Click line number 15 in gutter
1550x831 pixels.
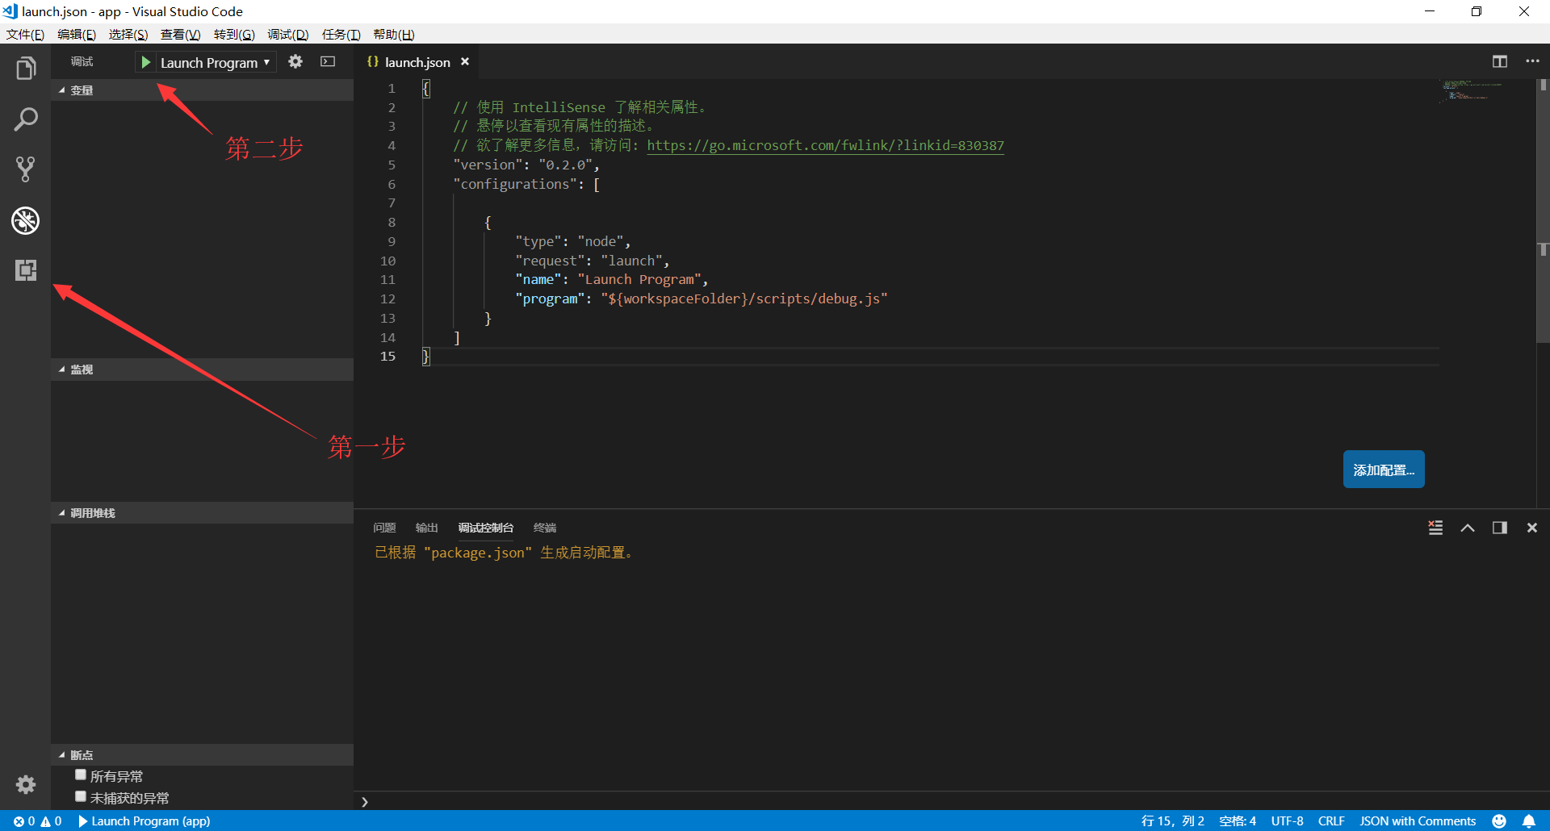click(x=387, y=356)
